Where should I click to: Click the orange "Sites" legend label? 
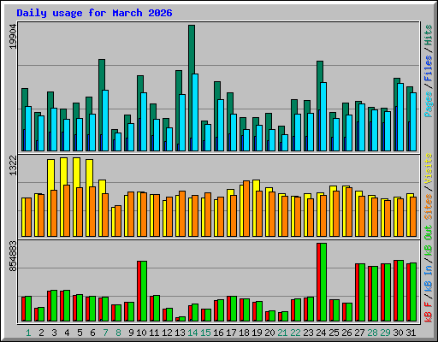tap(429, 207)
